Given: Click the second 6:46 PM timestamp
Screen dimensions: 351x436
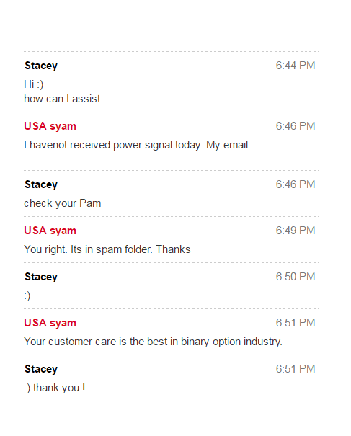Looking at the screenshot, I should [296, 184].
